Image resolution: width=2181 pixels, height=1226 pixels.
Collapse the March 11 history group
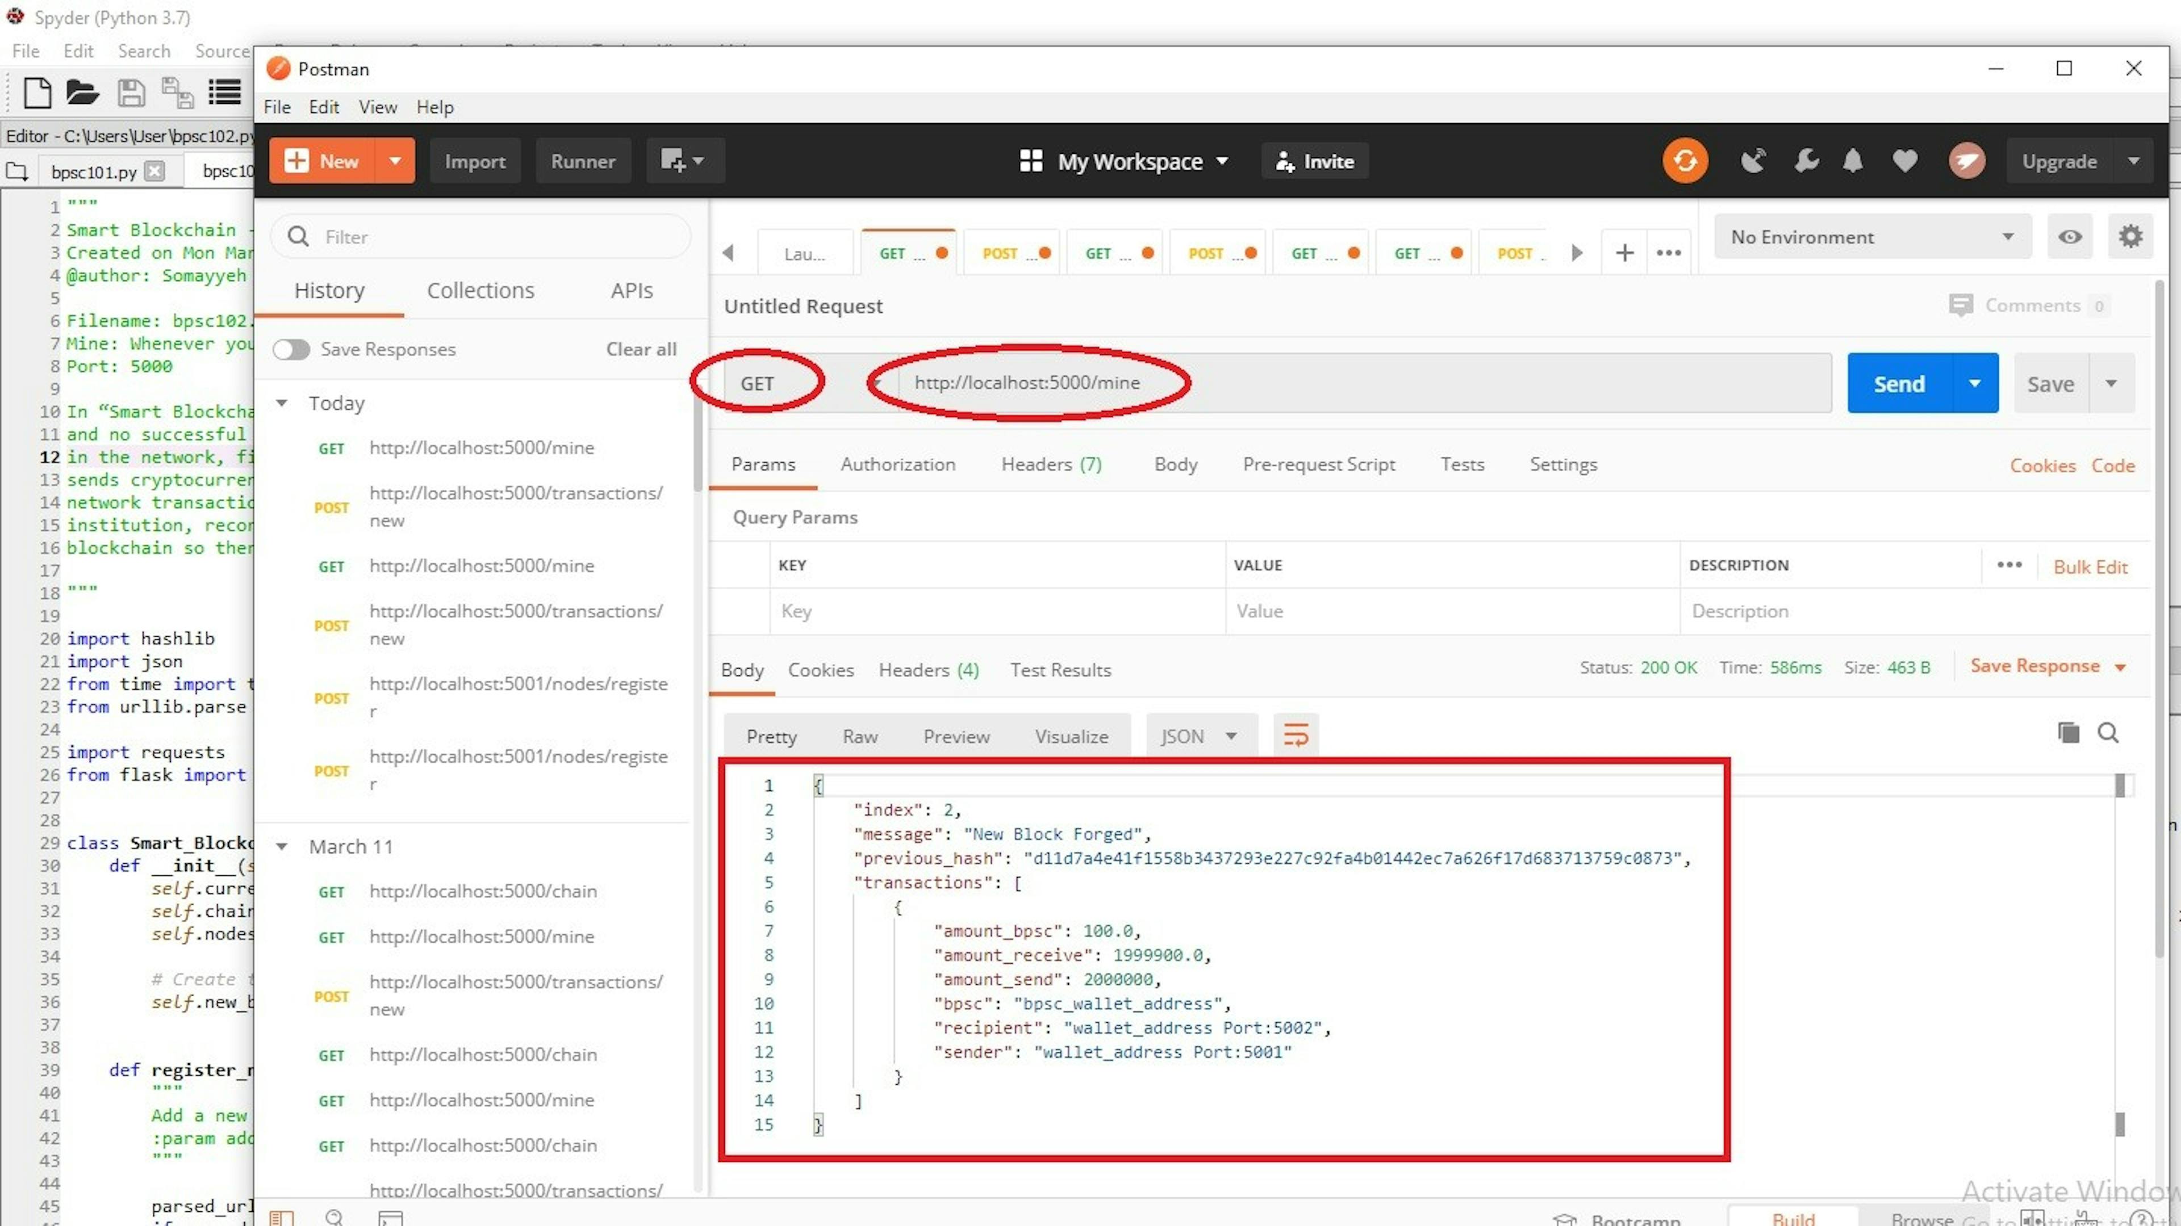click(281, 846)
